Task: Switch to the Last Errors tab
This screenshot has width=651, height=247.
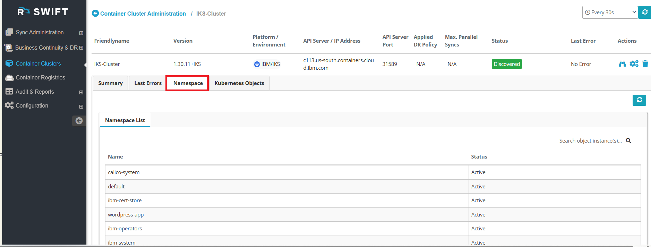Action: coord(148,83)
